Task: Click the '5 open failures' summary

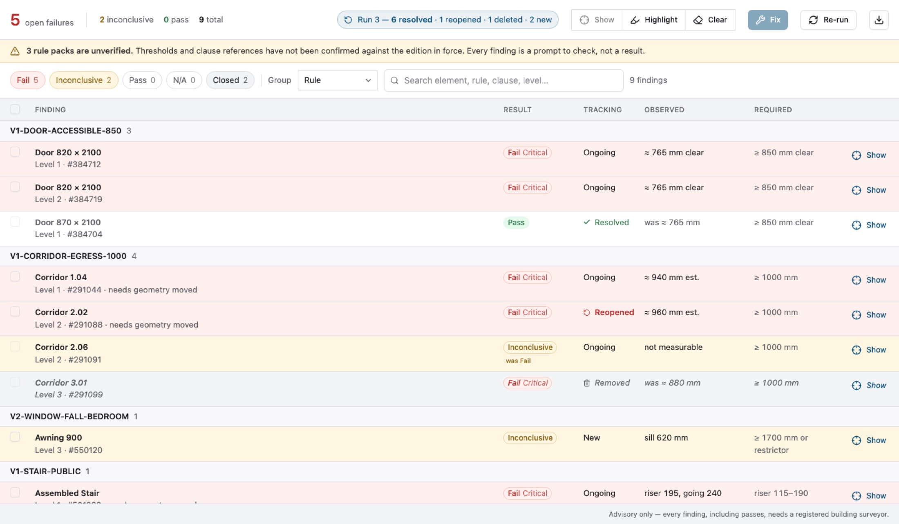Action: pyautogui.click(x=42, y=20)
